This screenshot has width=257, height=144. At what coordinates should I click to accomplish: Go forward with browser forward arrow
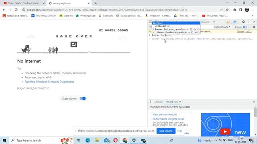point(10,10)
